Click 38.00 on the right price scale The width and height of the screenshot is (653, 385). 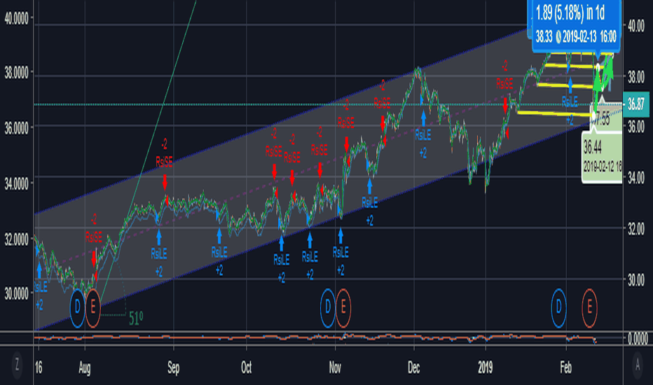point(636,77)
